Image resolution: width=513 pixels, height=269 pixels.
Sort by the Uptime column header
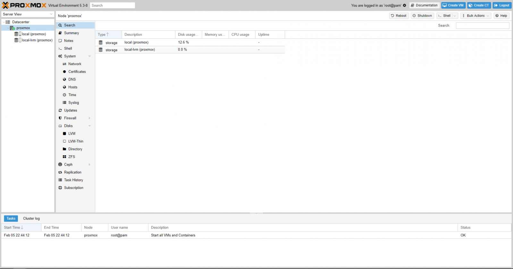(270, 35)
